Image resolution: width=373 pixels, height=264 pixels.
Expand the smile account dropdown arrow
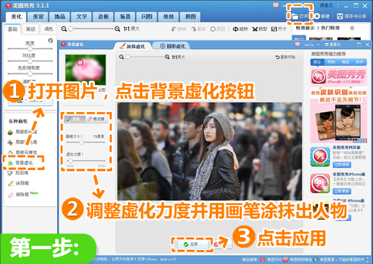[318, 45]
